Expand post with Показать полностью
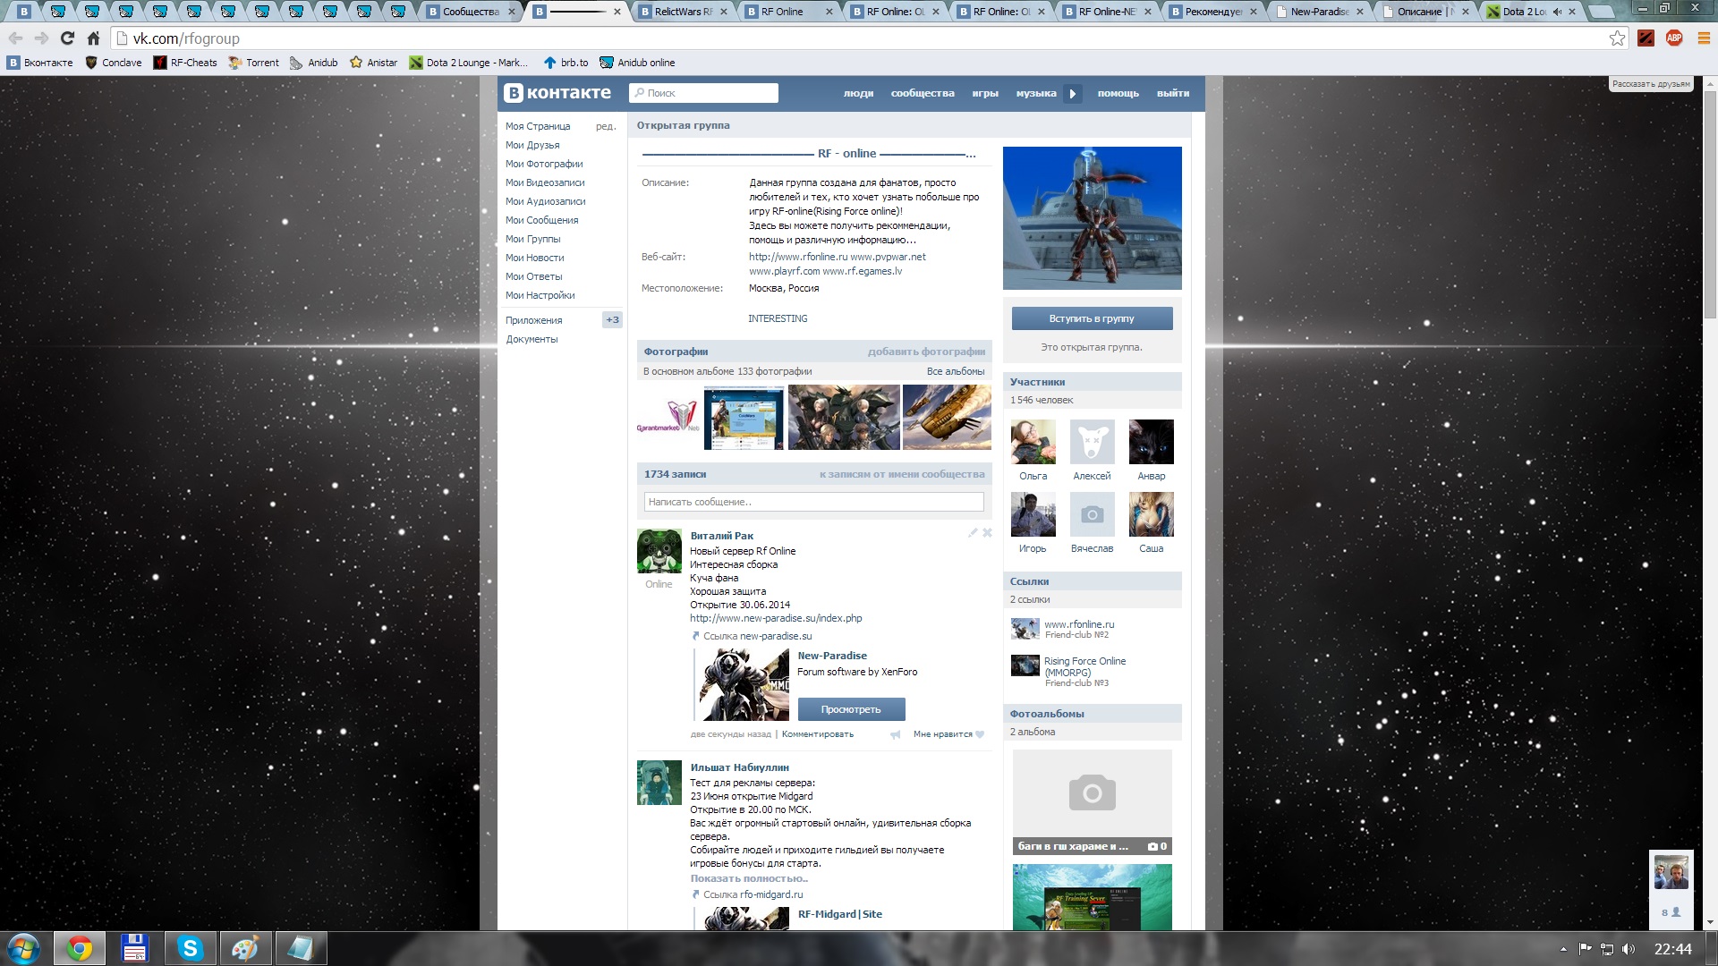This screenshot has width=1718, height=966. [749, 878]
